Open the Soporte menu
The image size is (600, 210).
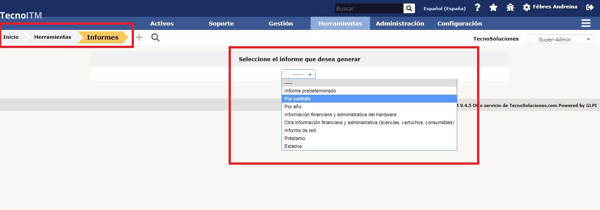221,24
